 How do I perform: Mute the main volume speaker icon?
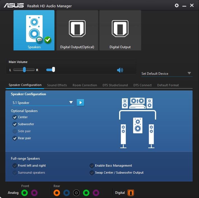pos(120,70)
